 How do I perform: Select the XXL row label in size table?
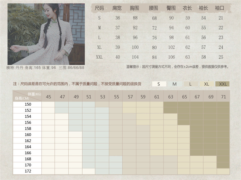click(99, 57)
